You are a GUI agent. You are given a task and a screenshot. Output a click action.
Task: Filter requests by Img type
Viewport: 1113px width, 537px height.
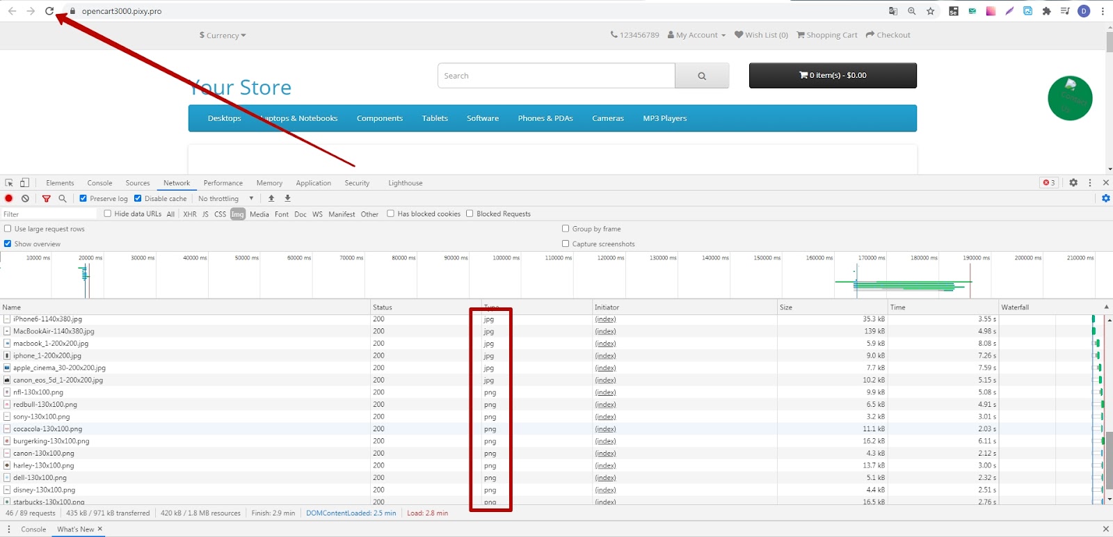point(238,214)
